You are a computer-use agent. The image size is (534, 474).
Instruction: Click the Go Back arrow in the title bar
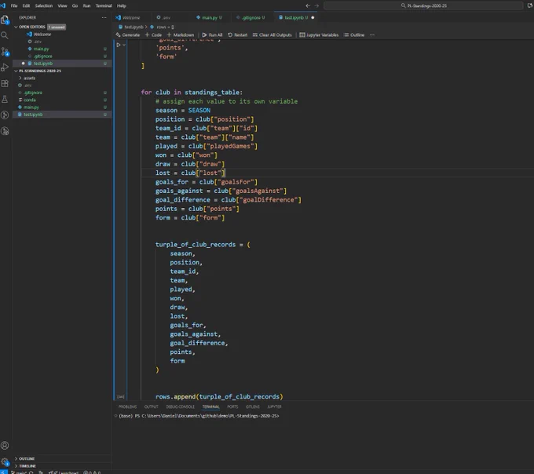(x=308, y=5)
